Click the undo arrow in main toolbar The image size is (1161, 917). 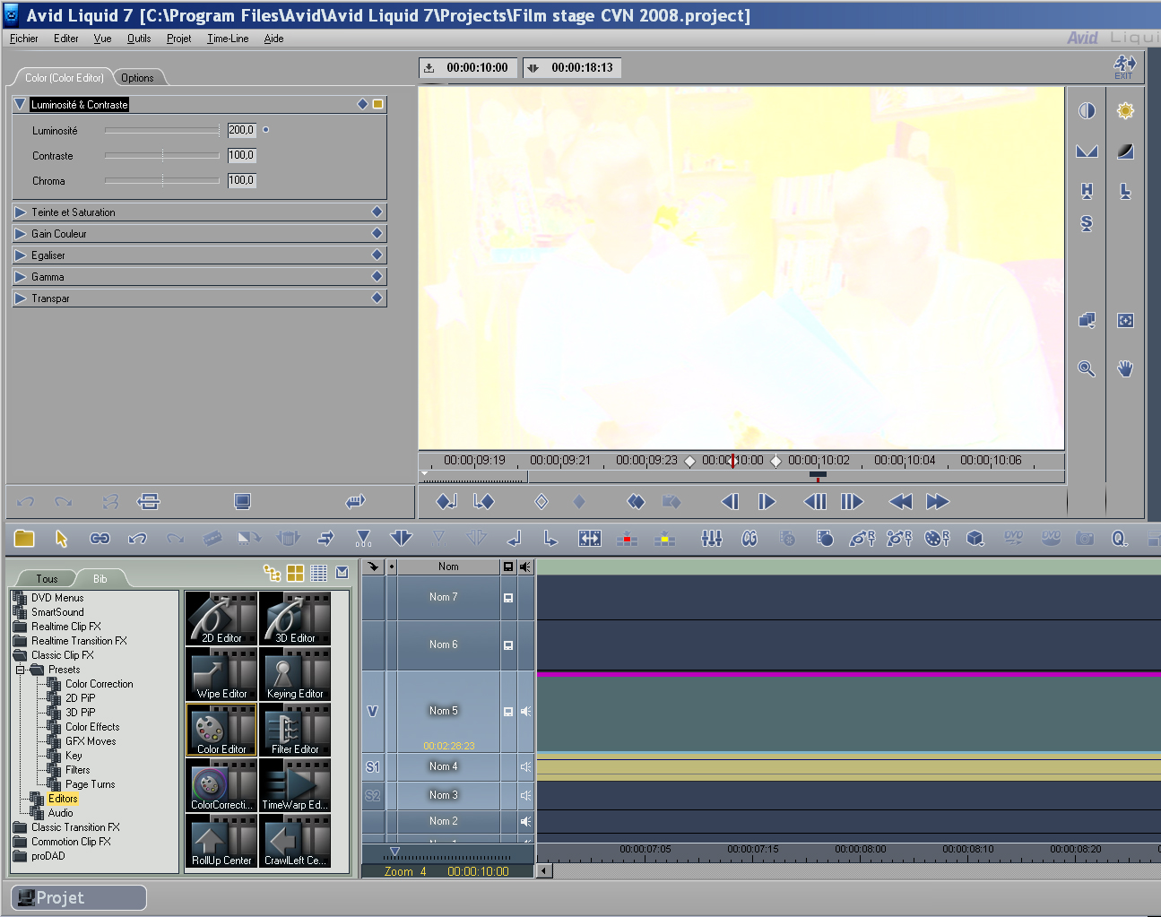pos(137,538)
